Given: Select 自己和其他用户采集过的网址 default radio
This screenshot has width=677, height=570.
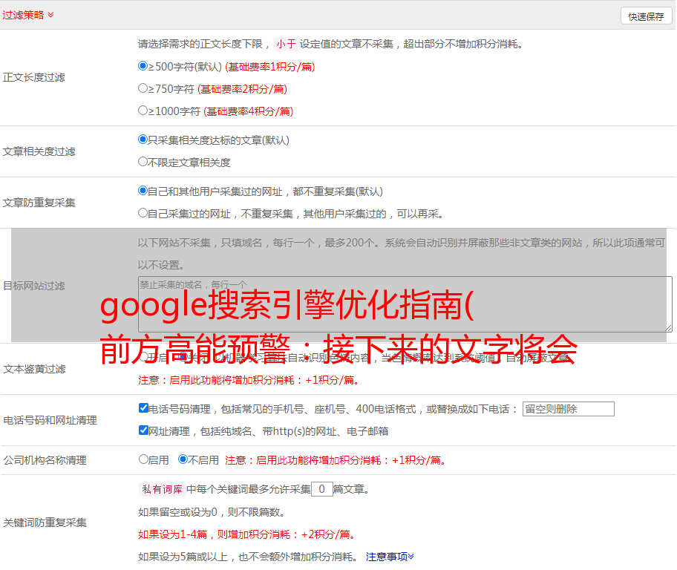Looking at the screenshot, I should click(x=143, y=191).
